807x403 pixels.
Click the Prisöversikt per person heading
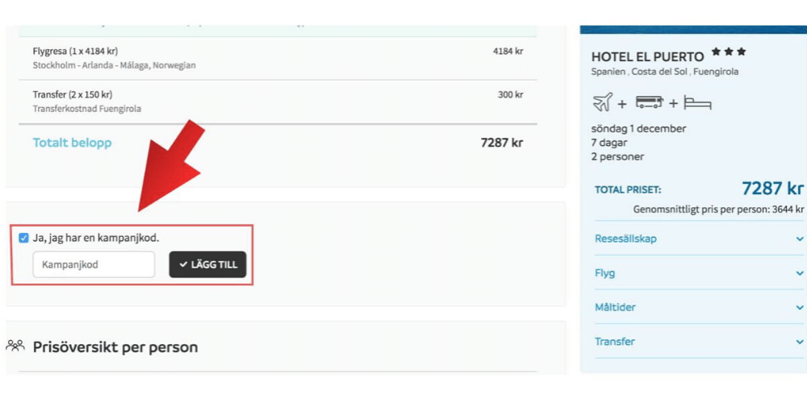pyautogui.click(x=115, y=347)
